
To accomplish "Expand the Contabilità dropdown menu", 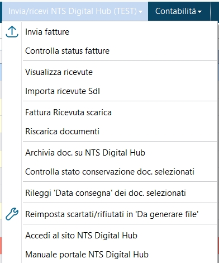I will (179, 11).
